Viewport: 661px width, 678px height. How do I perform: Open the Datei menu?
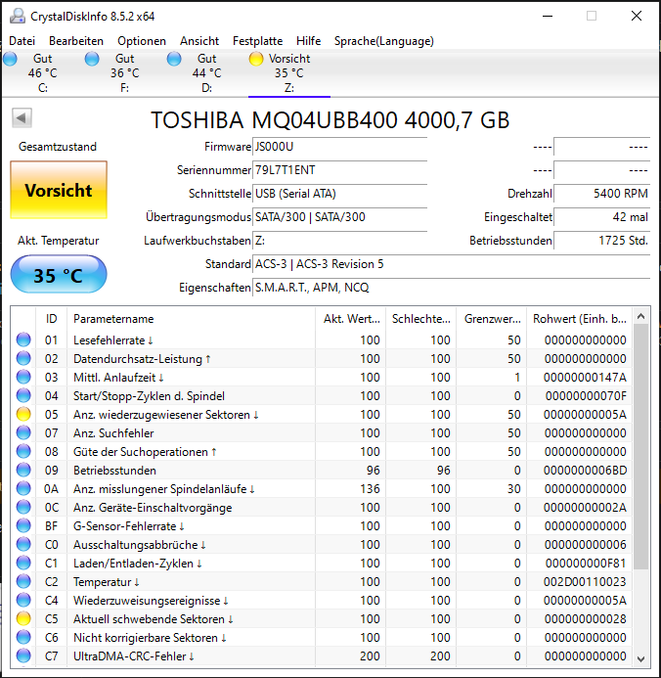point(22,41)
